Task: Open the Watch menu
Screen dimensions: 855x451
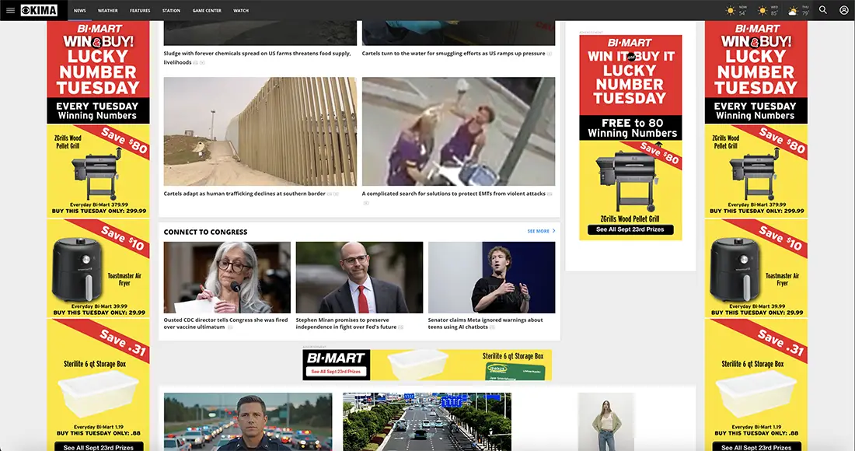Action: point(240,10)
